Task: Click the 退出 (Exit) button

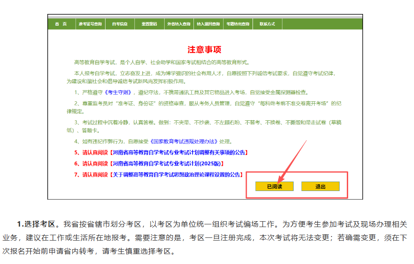Action: (x=320, y=186)
